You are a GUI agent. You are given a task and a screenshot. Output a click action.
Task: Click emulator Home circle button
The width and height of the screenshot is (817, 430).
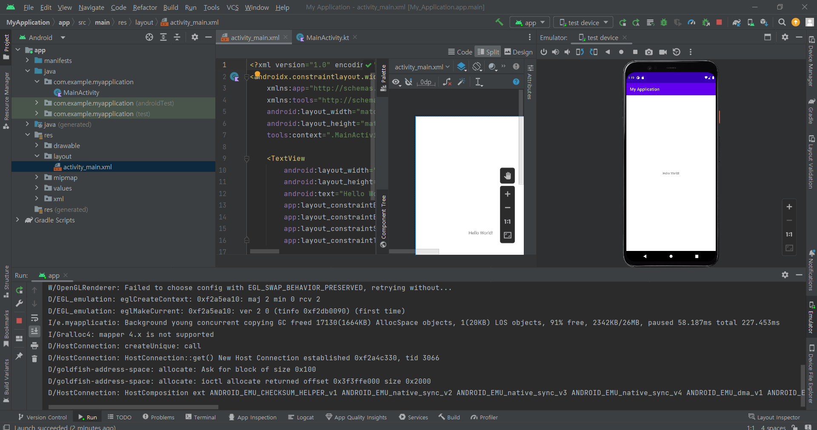(621, 52)
